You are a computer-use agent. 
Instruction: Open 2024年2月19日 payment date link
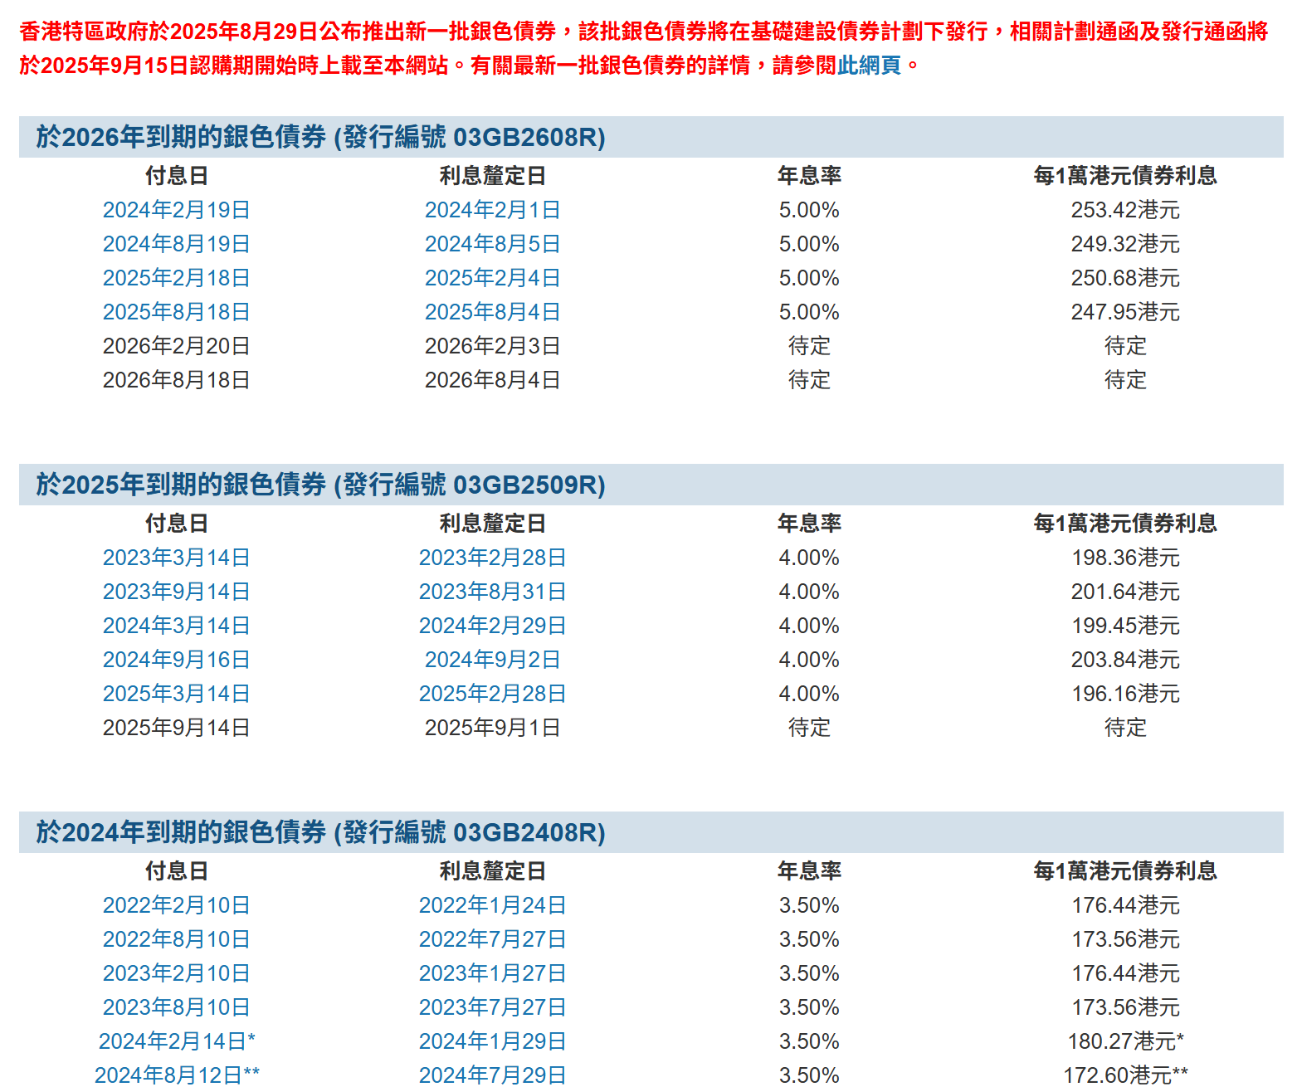[x=176, y=210]
